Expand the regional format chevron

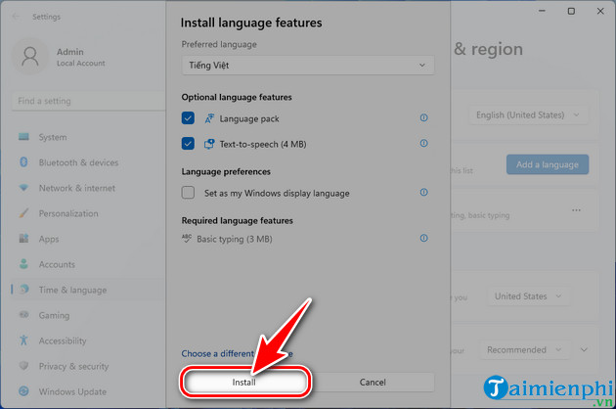(584, 349)
